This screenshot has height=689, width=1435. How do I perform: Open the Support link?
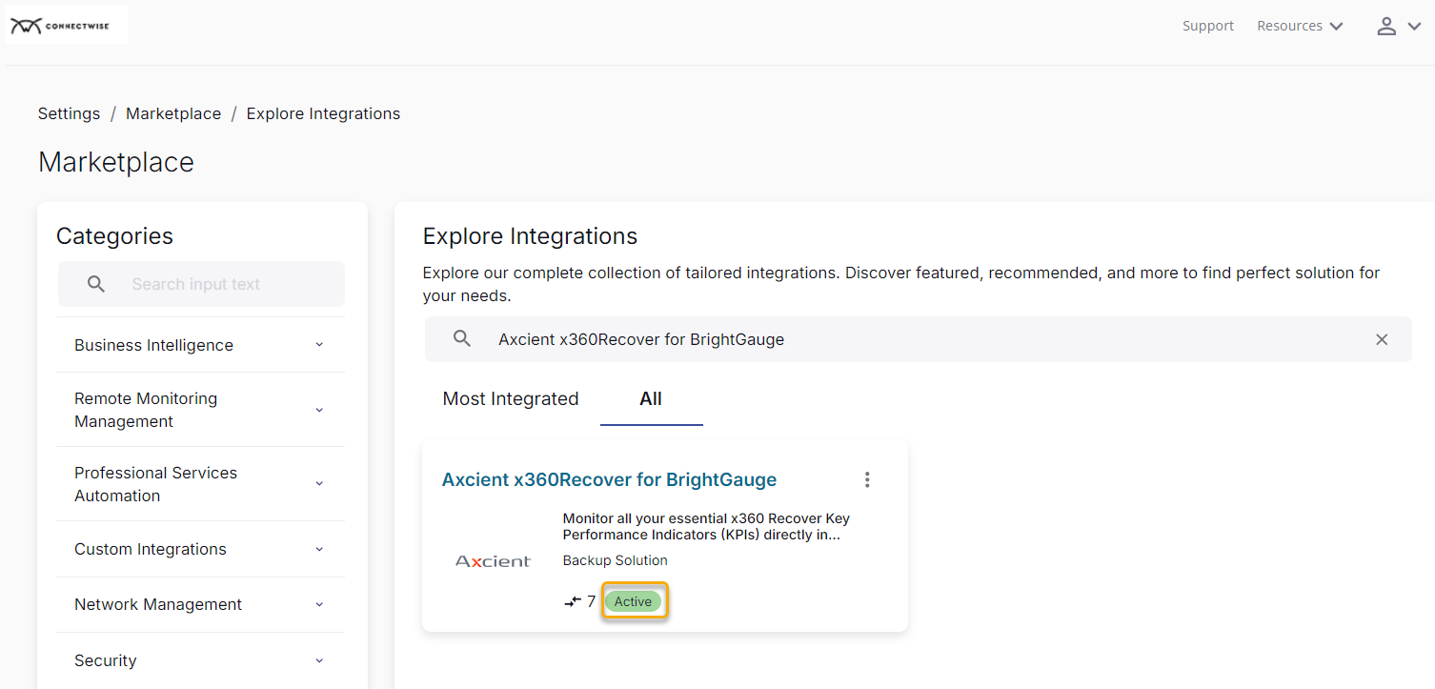point(1208,26)
